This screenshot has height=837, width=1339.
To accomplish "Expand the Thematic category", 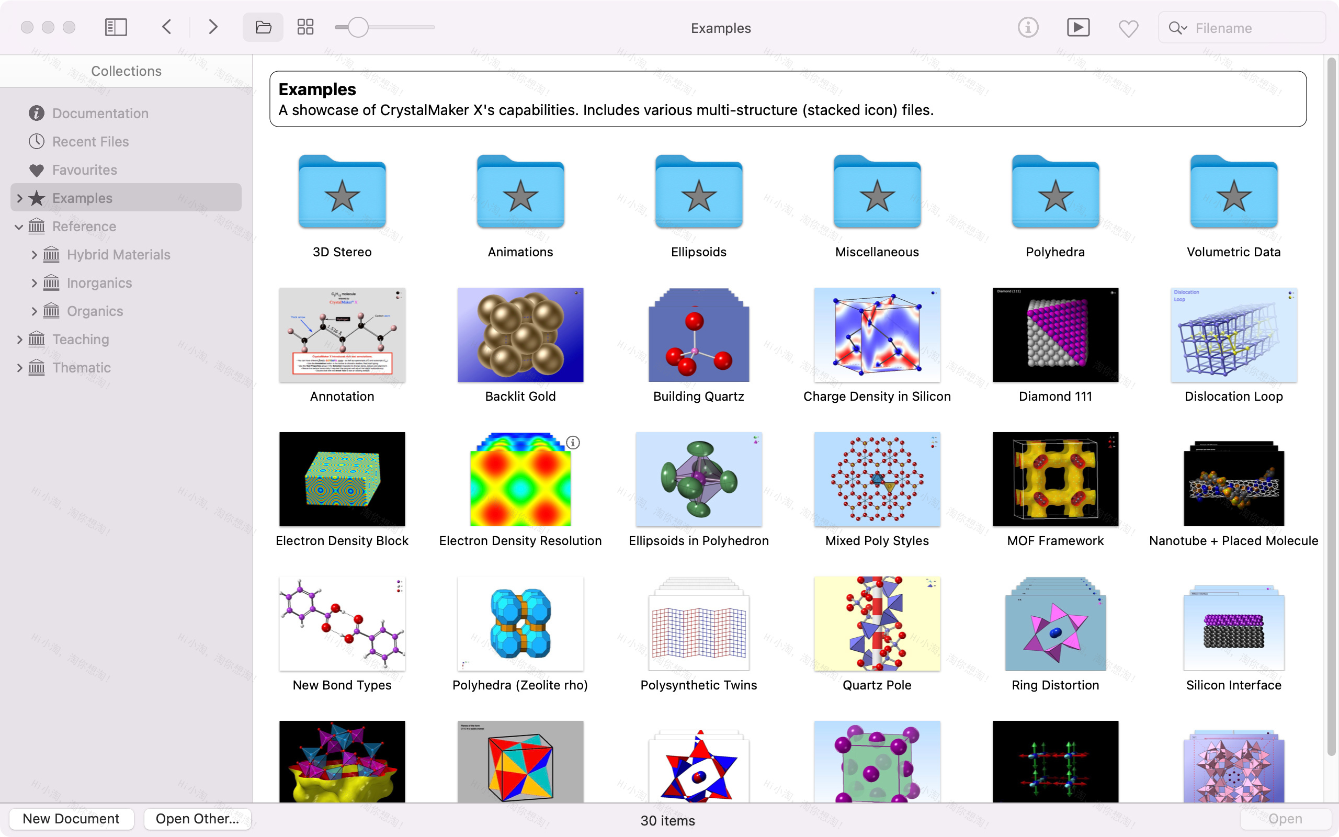I will (20, 367).
